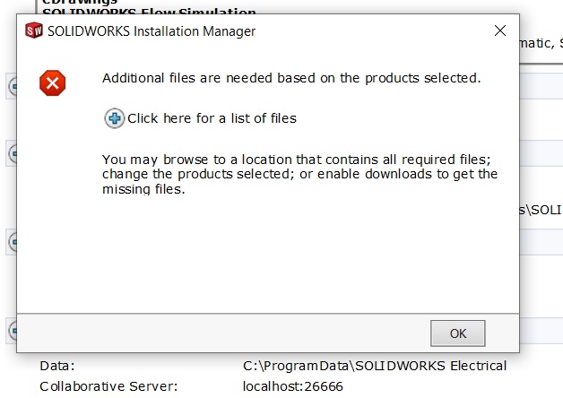Click the 'Collaborative Server:' label
This screenshot has width=563, height=398.
pos(108,386)
